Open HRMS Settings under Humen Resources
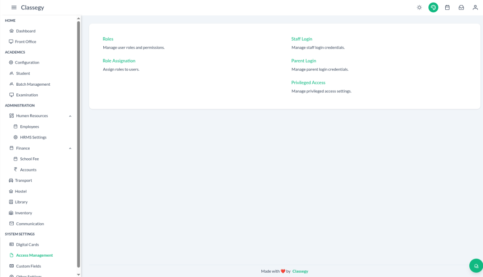483x277 pixels. pos(33,138)
